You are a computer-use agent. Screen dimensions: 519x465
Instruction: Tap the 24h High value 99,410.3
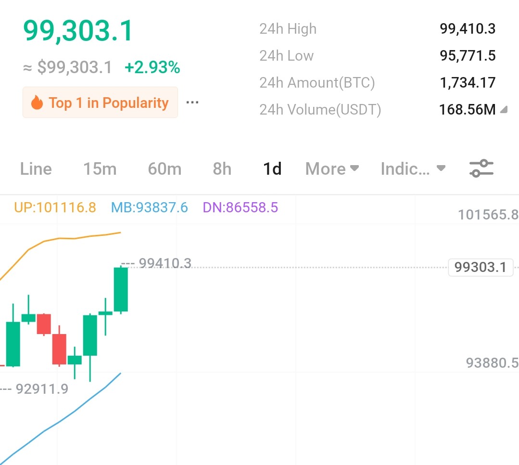[x=468, y=29]
